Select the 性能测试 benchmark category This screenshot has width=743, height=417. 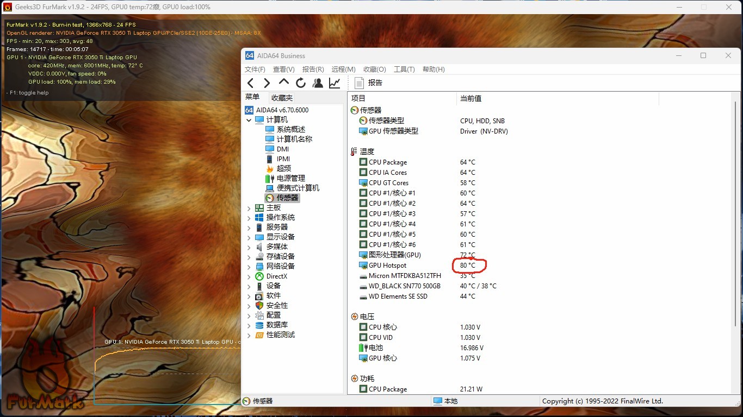point(275,334)
